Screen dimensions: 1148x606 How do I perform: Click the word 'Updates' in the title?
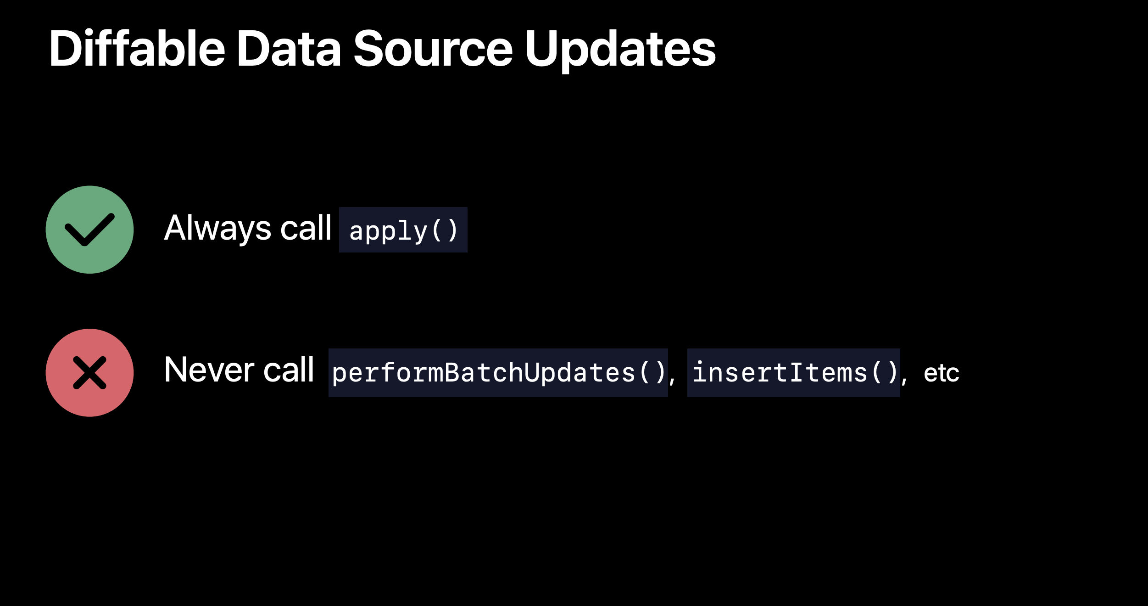click(620, 50)
